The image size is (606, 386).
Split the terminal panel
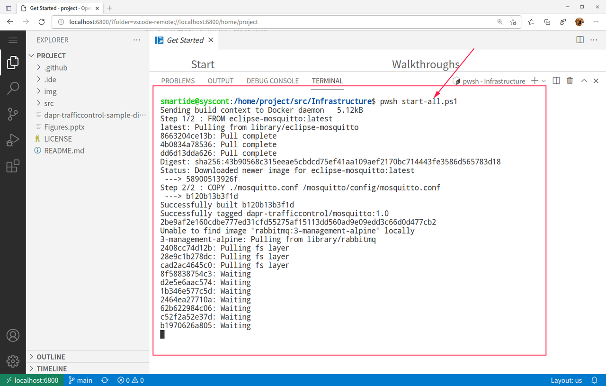[x=556, y=81]
